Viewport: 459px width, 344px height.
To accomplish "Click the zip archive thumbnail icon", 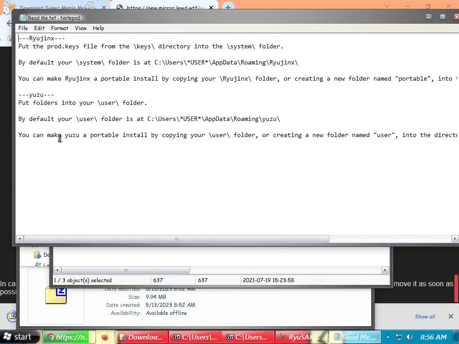I will 56,295.
